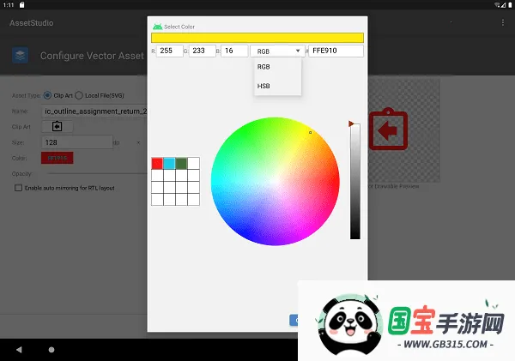Pick the red saved color swatch

coord(157,163)
